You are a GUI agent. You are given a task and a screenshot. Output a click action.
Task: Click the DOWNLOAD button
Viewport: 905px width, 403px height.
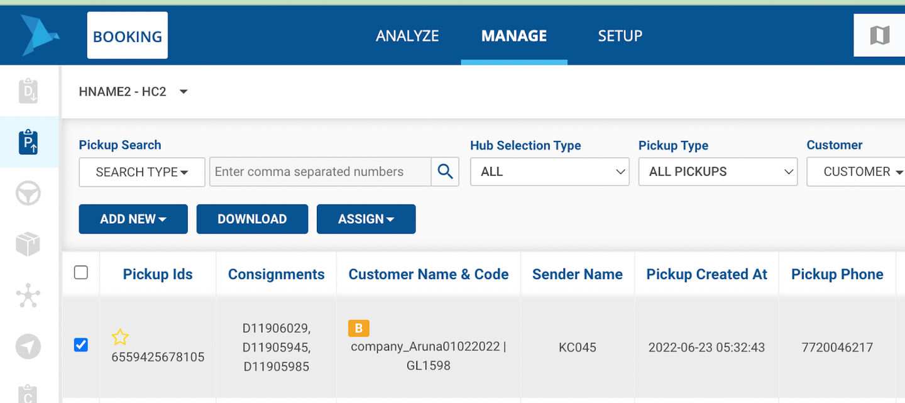(252, 219)
